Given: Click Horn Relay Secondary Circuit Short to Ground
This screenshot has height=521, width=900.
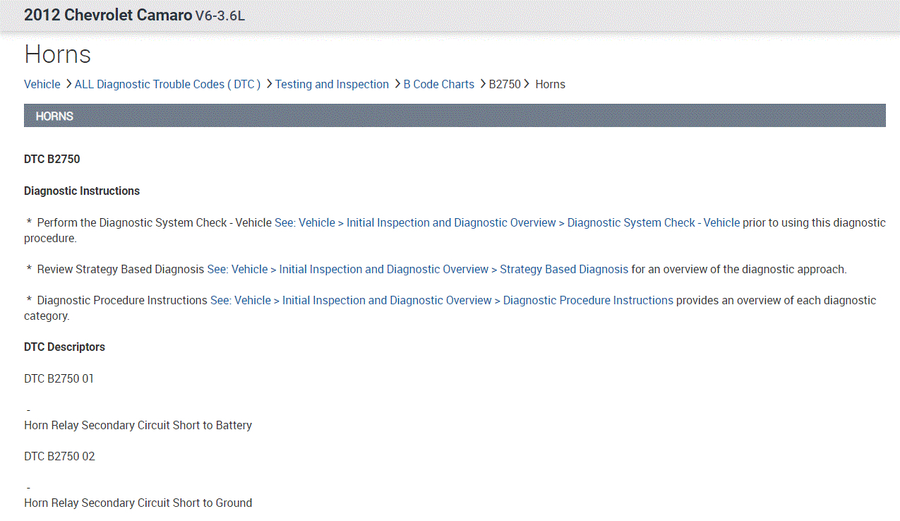Looking at the screenshot, I should [138, 503].
